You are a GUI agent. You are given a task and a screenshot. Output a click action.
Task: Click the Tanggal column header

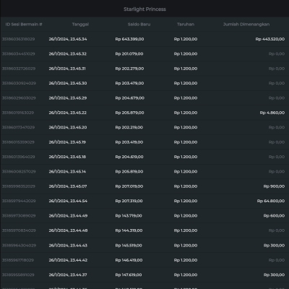coord(80,25)
